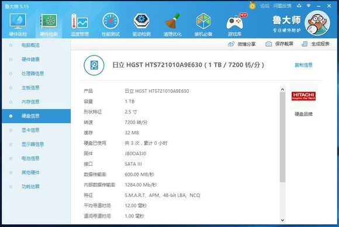Screen dimensions: 339x227
Task: Click 复制信息 copy info link
Action: click(303, 65)
